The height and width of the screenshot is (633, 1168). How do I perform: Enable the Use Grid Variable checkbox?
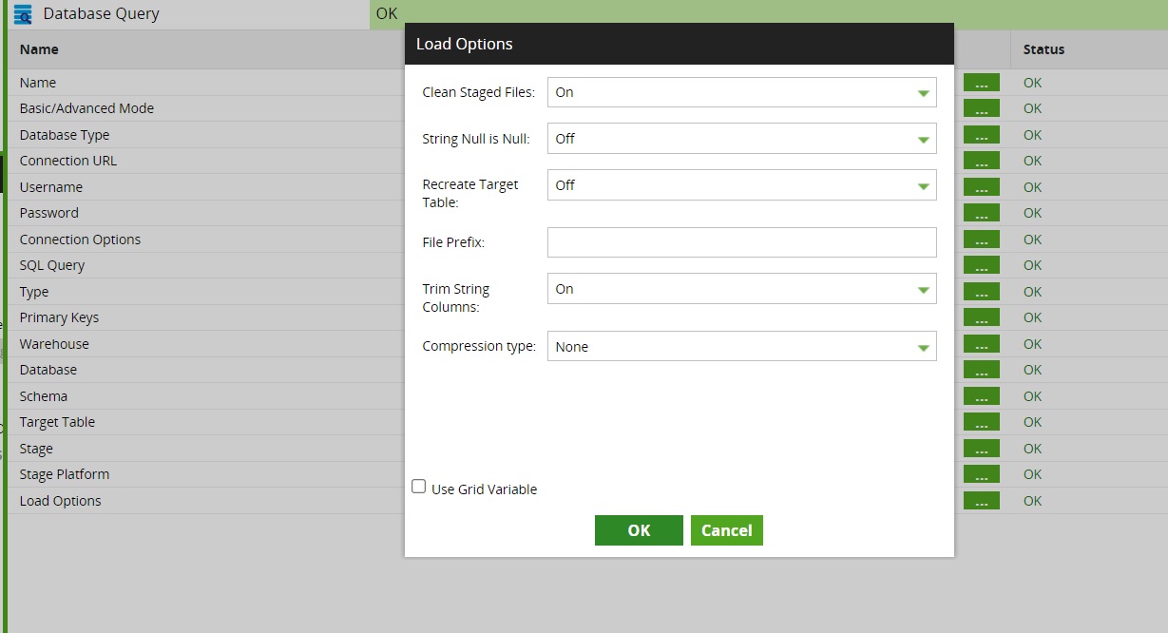point(418,486)
